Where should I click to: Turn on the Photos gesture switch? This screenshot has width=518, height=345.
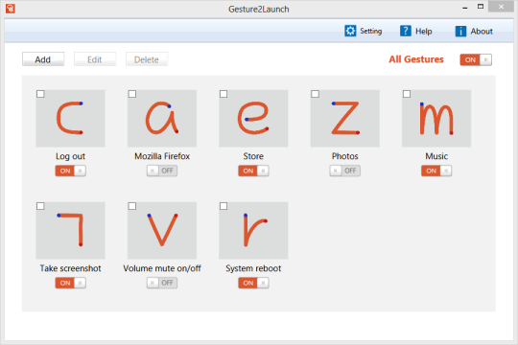tap(345, 171)
